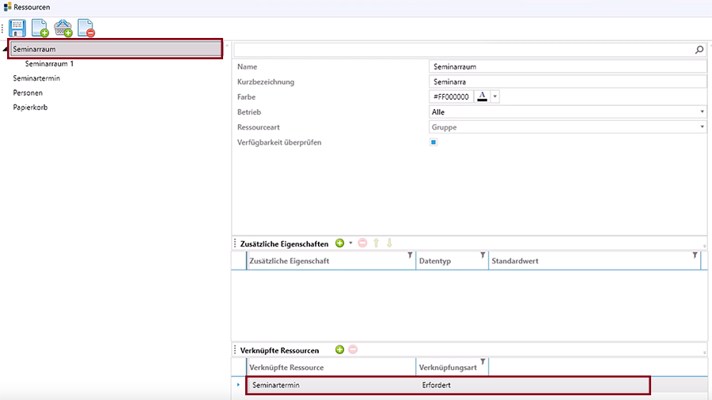Click the Kurzbezeichnung input field

(567, 81)
